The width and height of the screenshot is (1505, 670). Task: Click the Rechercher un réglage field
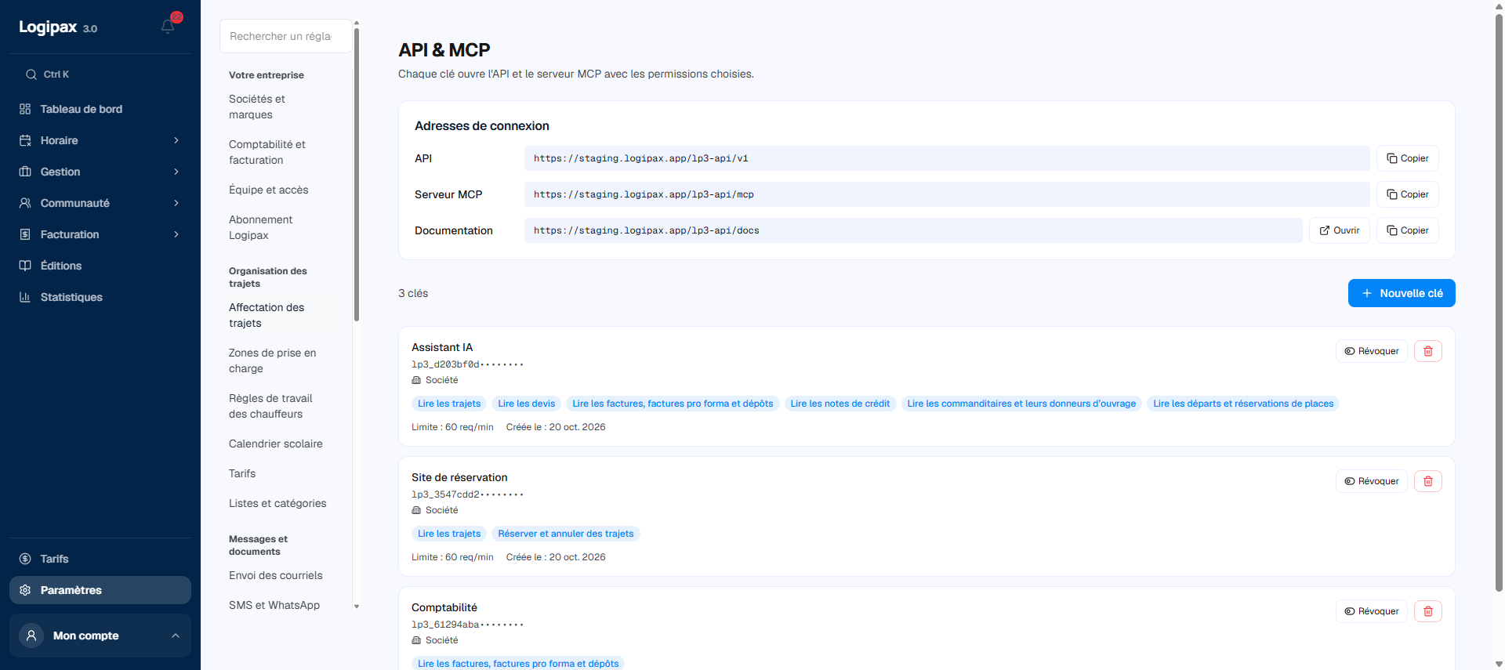click(285, 36)
